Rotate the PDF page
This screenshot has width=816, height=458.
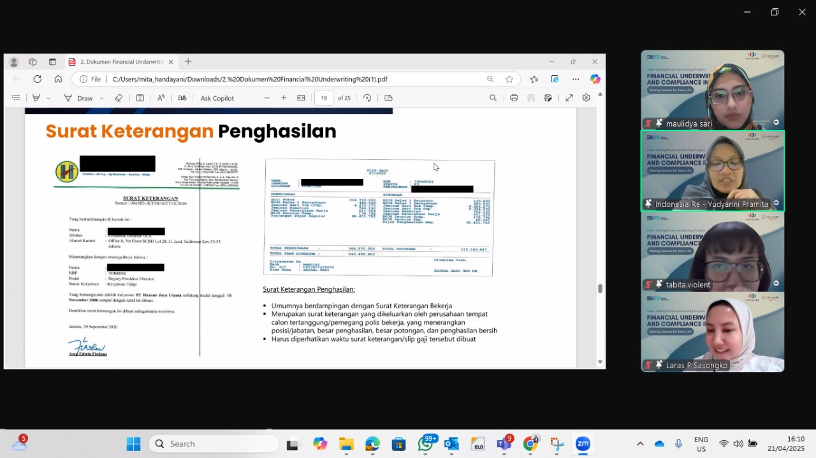click(367, 98)
